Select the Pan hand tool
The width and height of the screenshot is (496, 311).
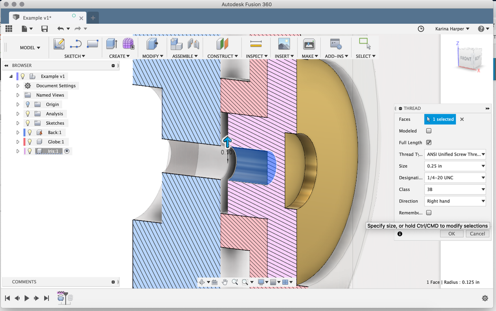tap(224, 282)
